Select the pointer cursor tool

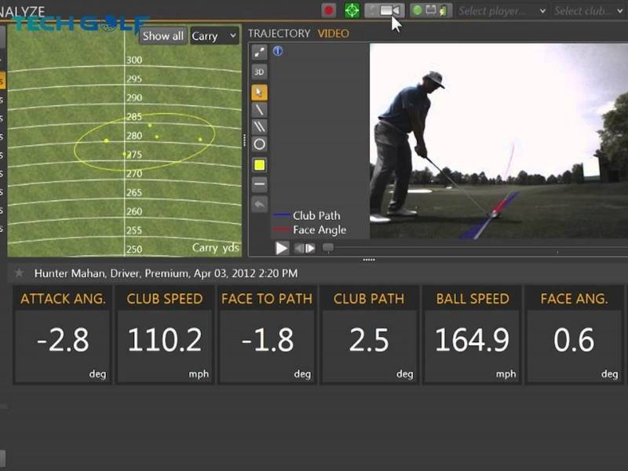[259, 92]
